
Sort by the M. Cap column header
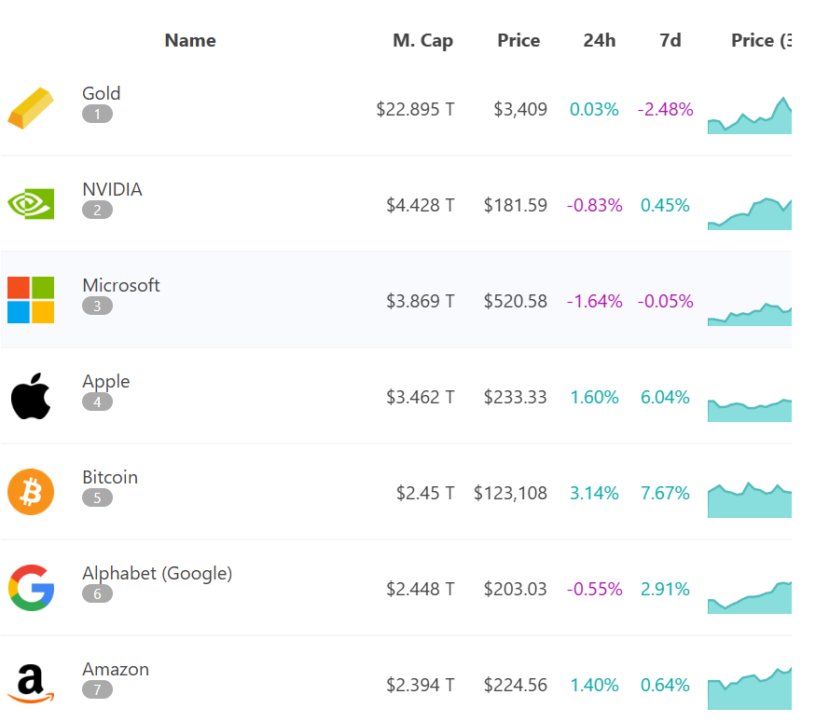423,40
